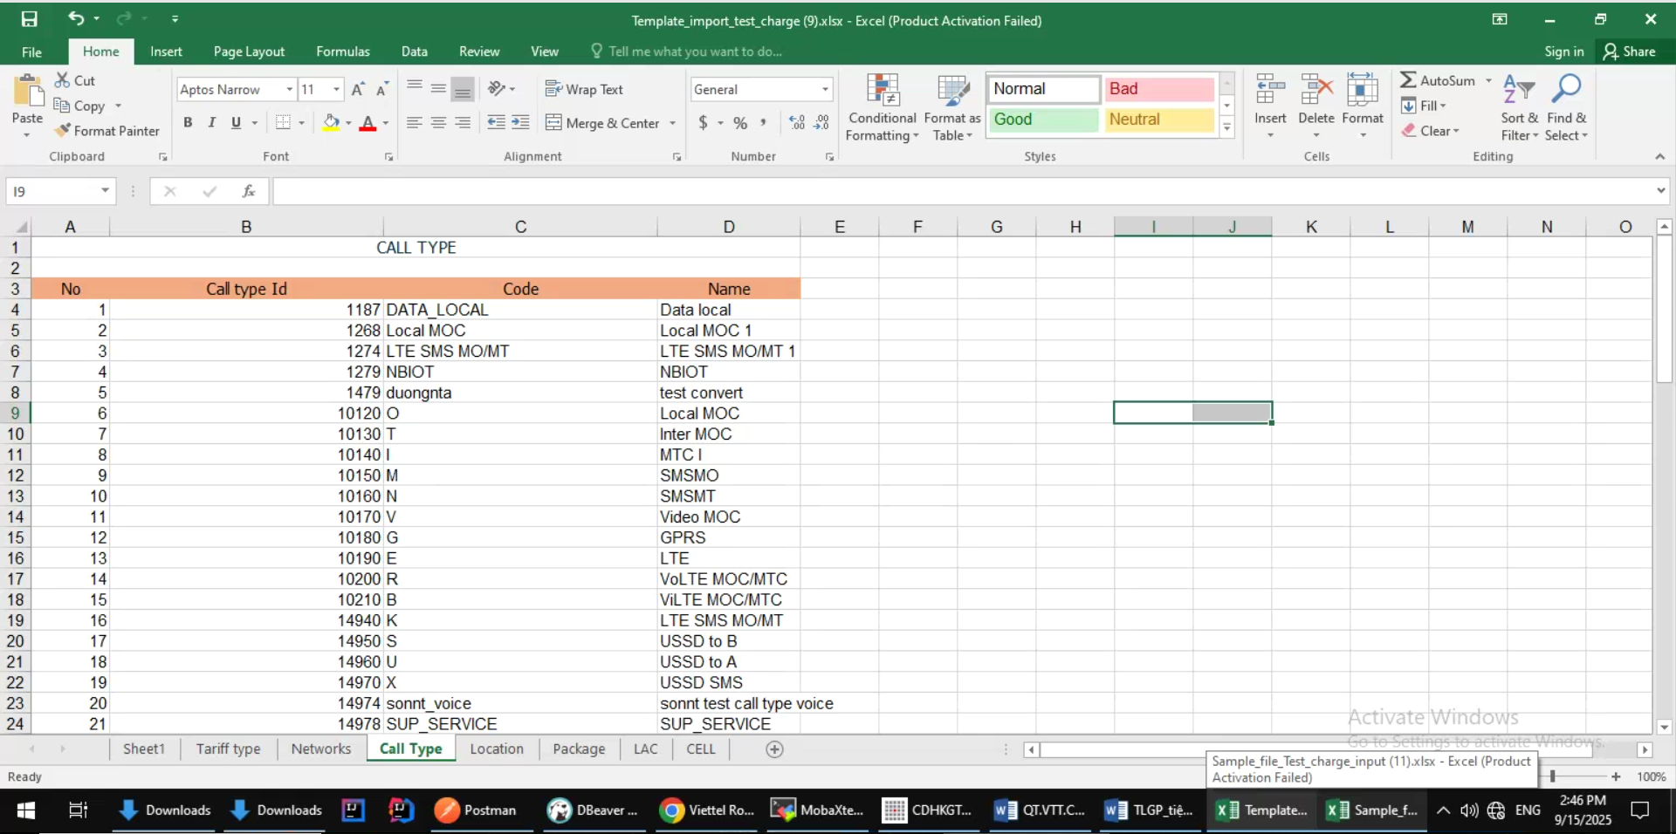
Task: Click the Share button
Action: click(x=1629, y=51)
